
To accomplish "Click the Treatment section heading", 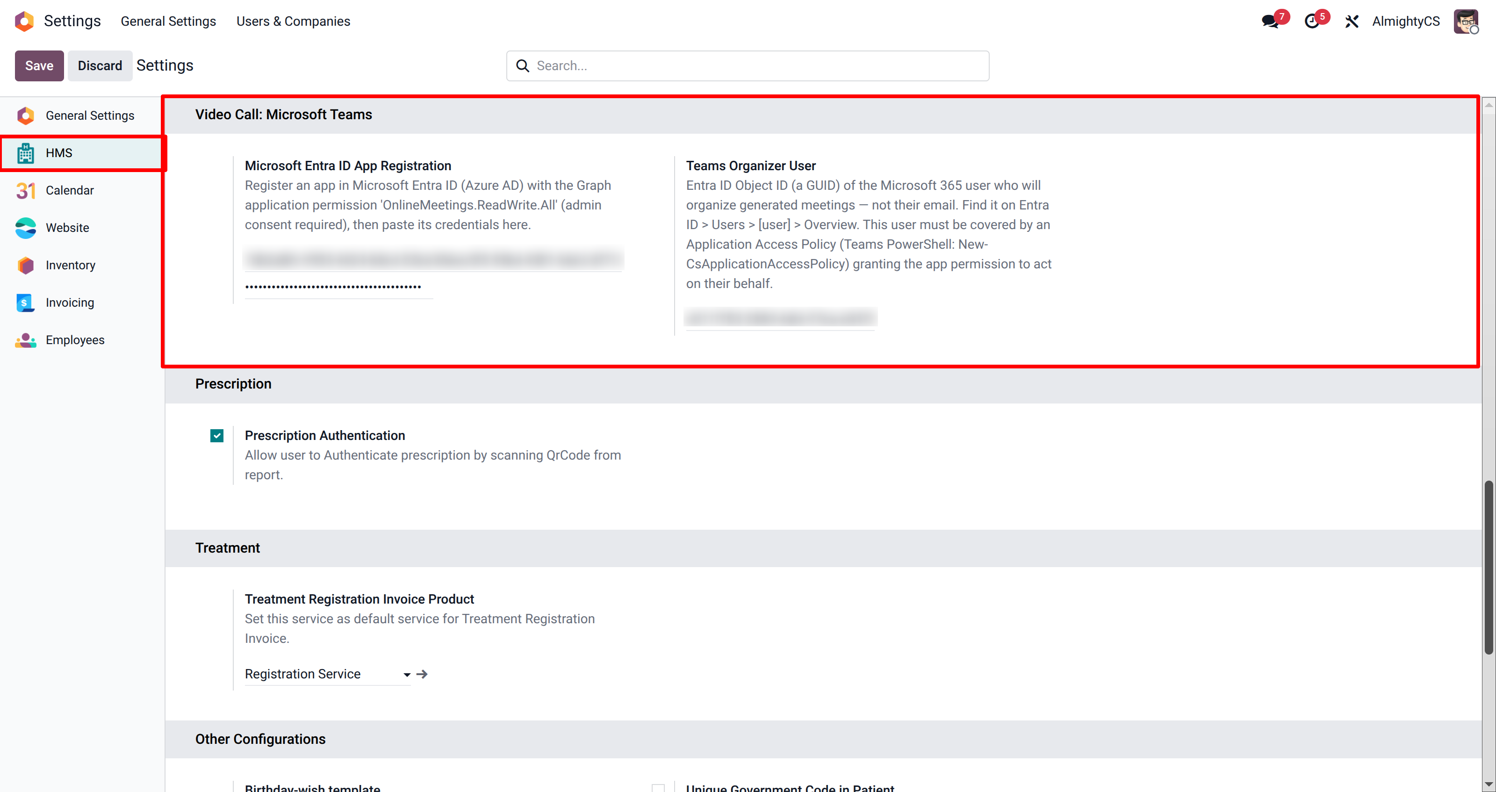I will tap(228, 548).
